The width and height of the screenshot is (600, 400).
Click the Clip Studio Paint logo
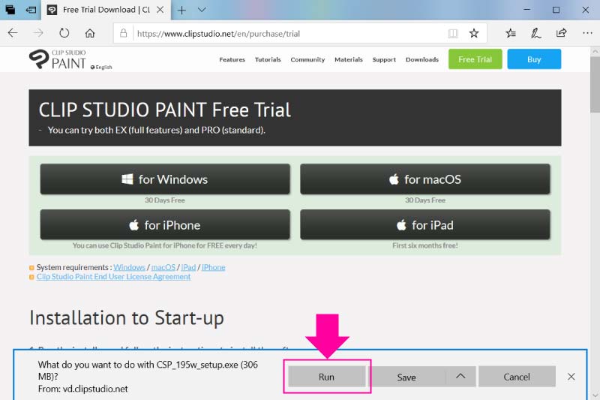point(59,59)
